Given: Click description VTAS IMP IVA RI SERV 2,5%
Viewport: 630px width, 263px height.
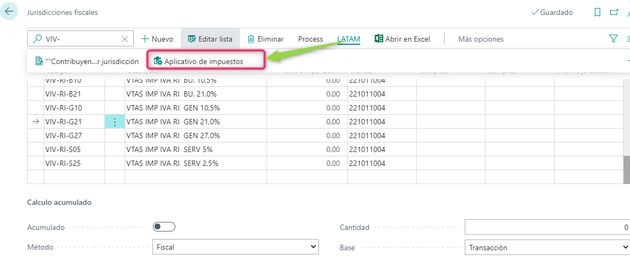Looking at the screenshot, I should 173,163.
